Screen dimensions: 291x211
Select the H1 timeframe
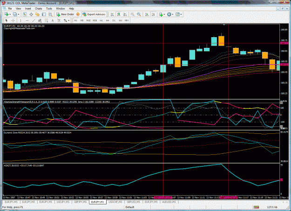(101, 20)
